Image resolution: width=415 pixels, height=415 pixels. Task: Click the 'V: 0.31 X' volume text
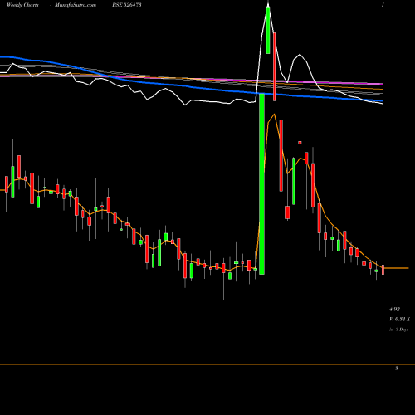399,319
